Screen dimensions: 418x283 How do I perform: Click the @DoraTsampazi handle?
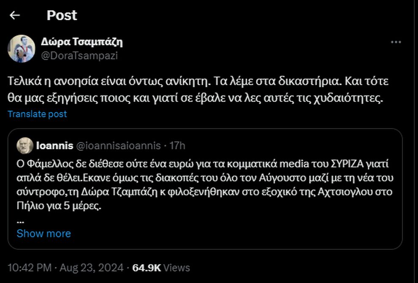[79, 56]
